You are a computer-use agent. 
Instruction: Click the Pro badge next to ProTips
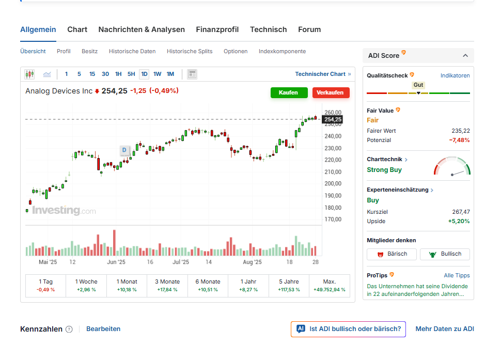392,275
